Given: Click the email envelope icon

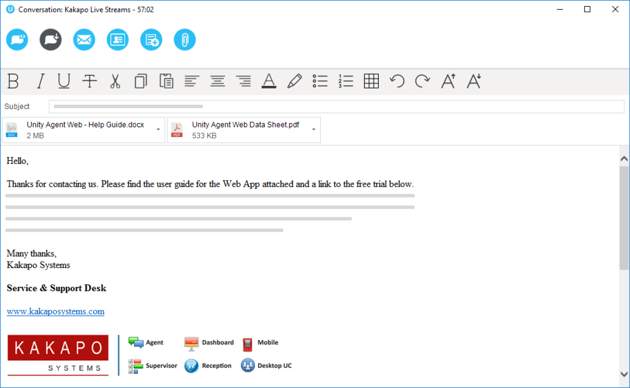Looking at the screenshot, I should tap(84, 40).
